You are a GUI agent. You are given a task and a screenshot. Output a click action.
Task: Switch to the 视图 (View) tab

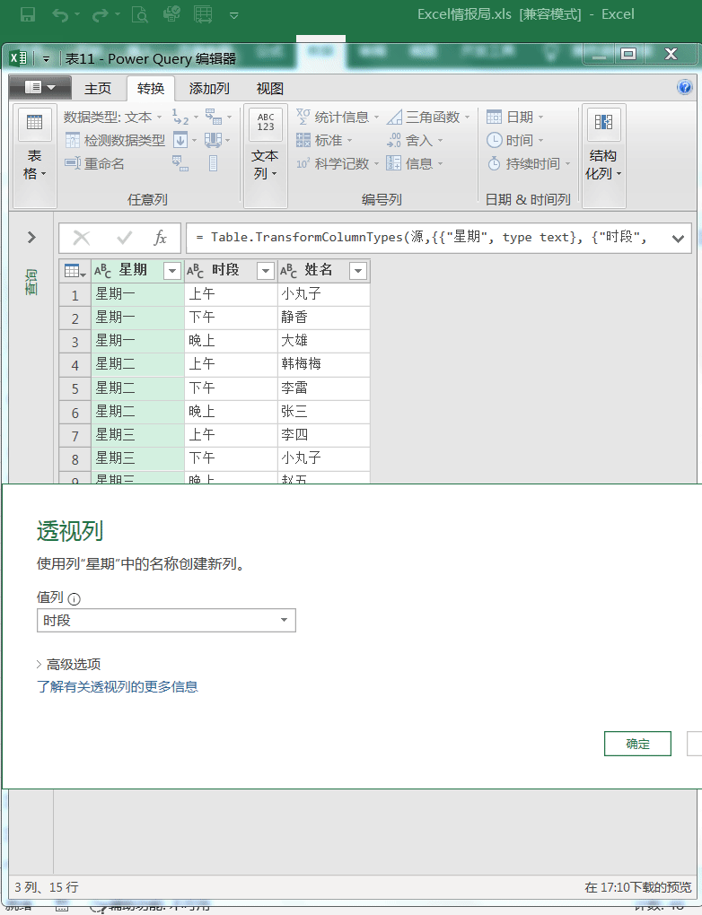pos(269,89)
